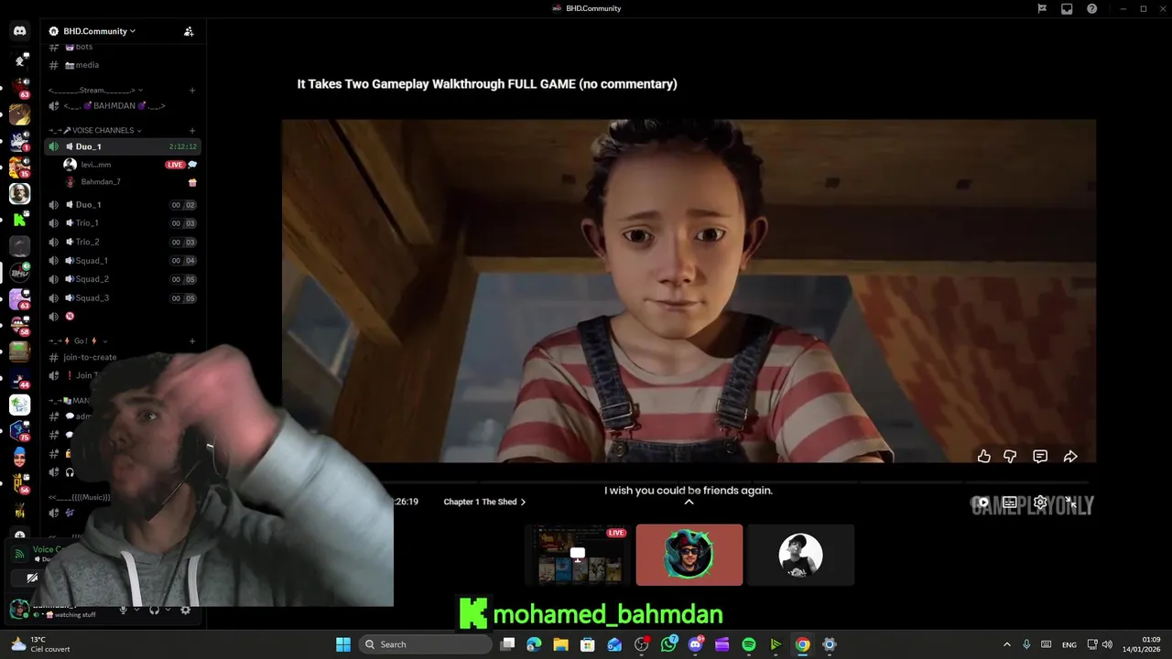Add a channel to VOISE CHANNELS
Image resolution: width=1172 pixels, height=659 pixels.
tap(192, 130)
